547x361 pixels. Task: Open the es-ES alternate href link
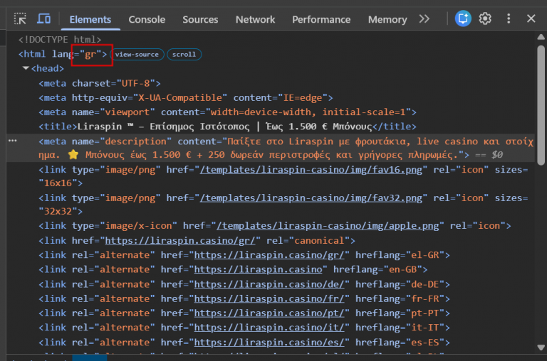269,343
